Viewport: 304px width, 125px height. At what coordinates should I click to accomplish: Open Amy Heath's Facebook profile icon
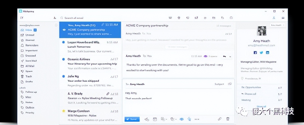coord(255,52)
